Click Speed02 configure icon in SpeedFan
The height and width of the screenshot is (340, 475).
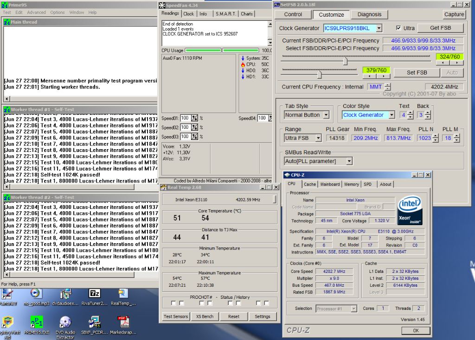pos(194,127)
